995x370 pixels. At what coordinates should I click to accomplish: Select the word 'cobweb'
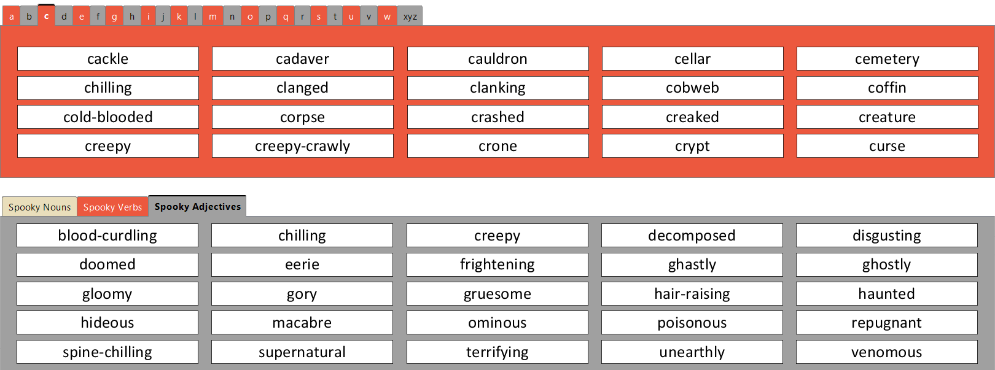click(692, 88)
